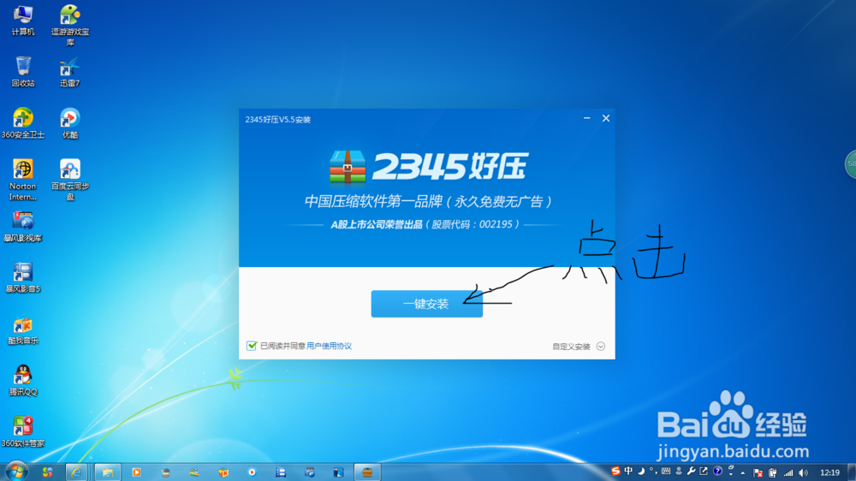Open the volume speaker tray icon

coord(803,472)
